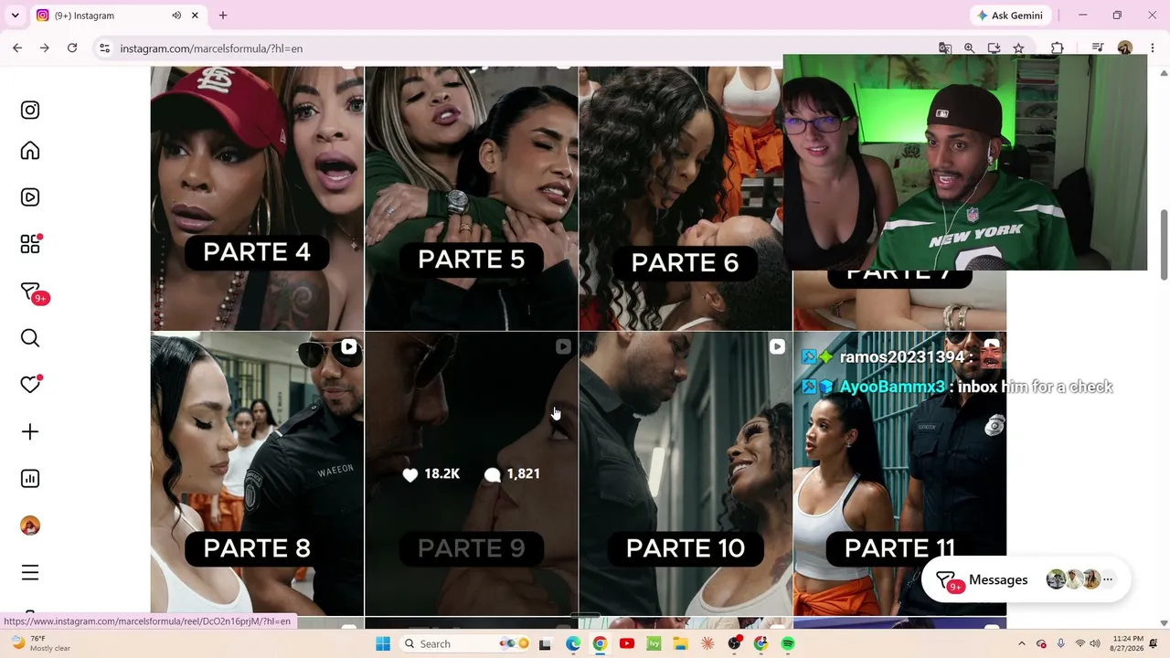View site information next to the URL

tap(105, 48)
